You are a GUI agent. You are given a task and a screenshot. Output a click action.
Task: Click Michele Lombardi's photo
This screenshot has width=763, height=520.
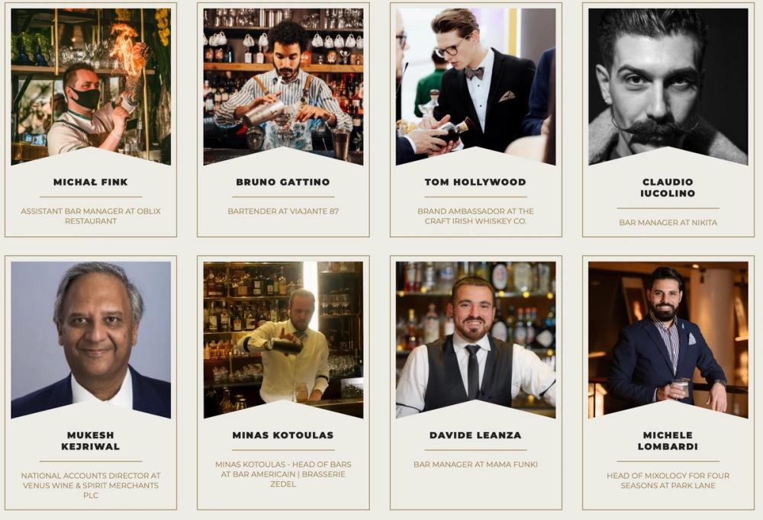(x=668, y=339)
